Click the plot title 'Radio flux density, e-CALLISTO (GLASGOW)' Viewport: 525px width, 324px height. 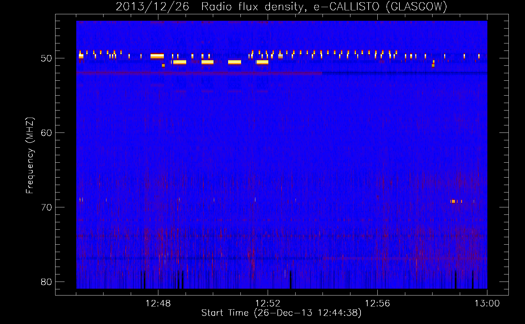pyautogui.click(x=324, y=7)
